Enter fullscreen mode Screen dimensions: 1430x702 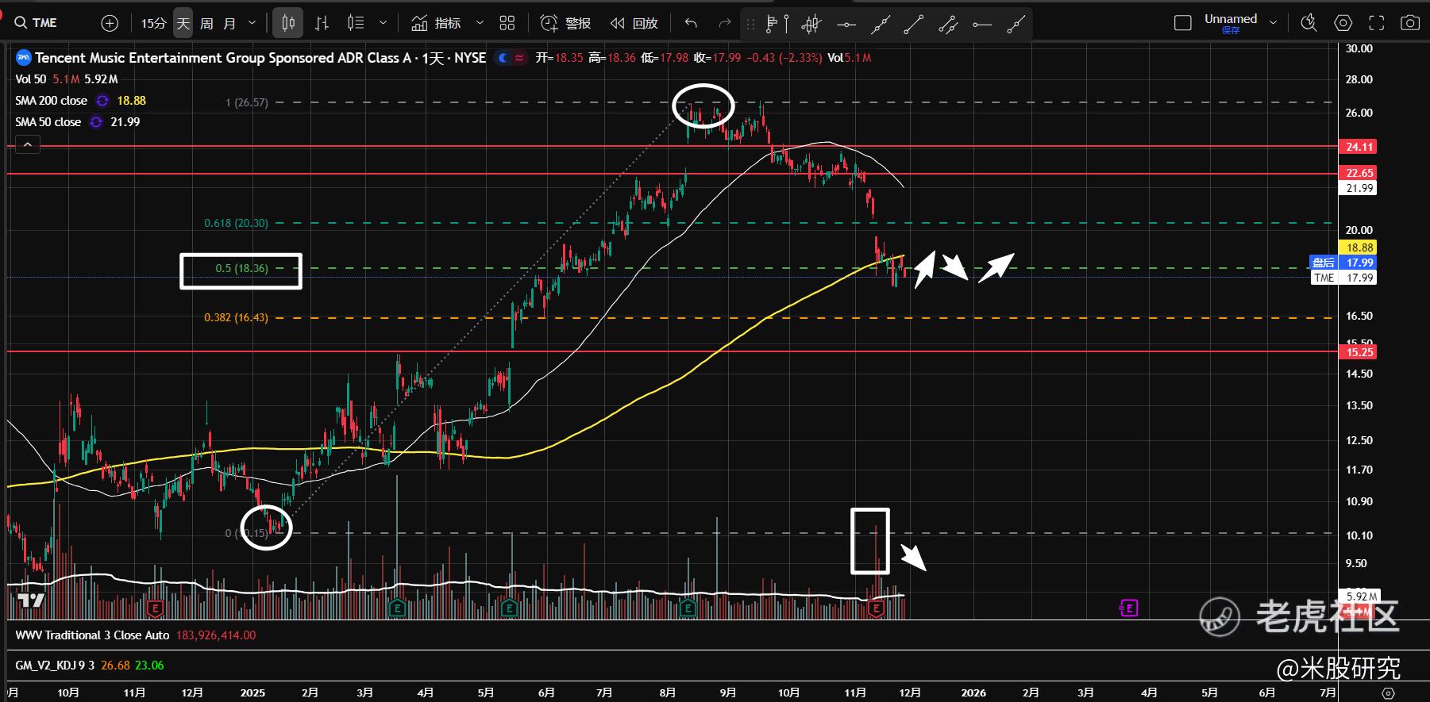[1377, 23]
